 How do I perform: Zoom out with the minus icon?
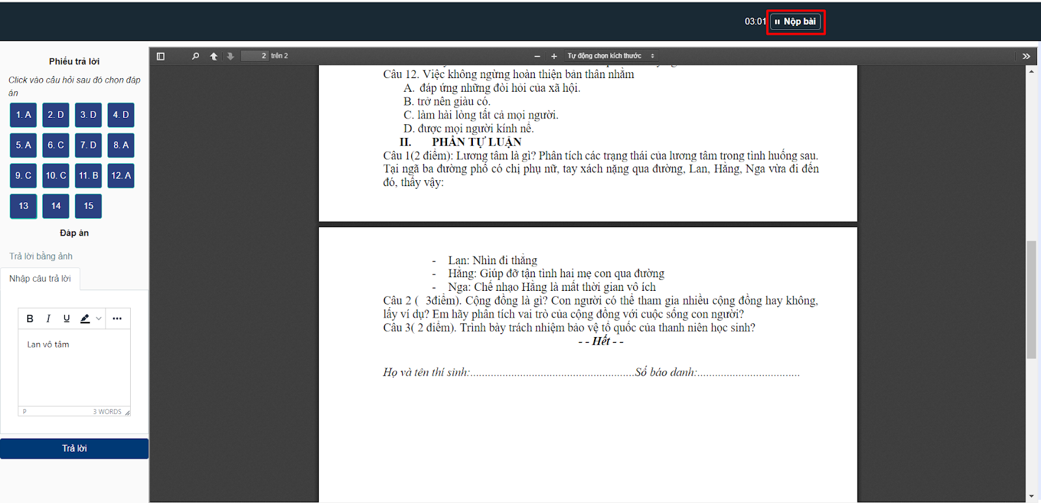coord(537,57)
